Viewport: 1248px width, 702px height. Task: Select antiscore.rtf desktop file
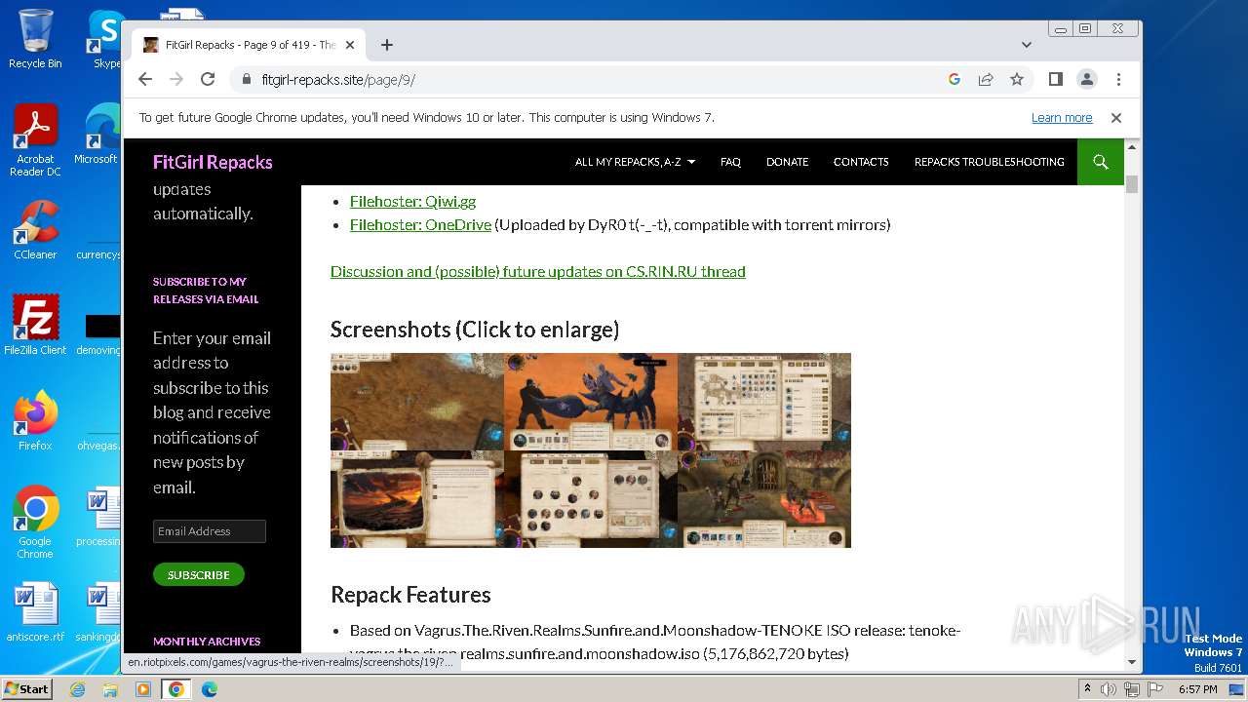click(x=35, y=612)
